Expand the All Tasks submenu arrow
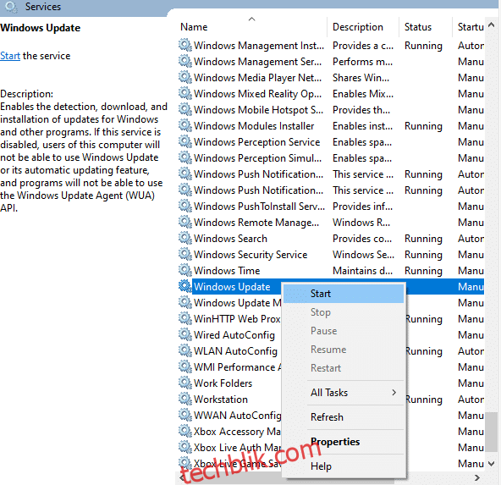Viewport: 501px width, 485px height. click(x=394, y=393)
